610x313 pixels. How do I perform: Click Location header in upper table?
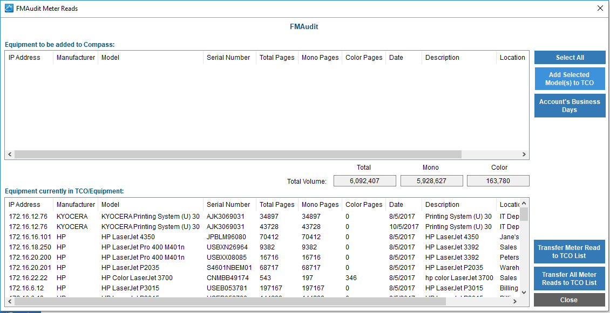tap(512, 58)
